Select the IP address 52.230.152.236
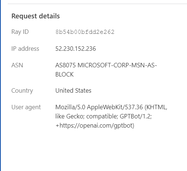The width and height of the screenshot is (187, 171). click(76, 49)
